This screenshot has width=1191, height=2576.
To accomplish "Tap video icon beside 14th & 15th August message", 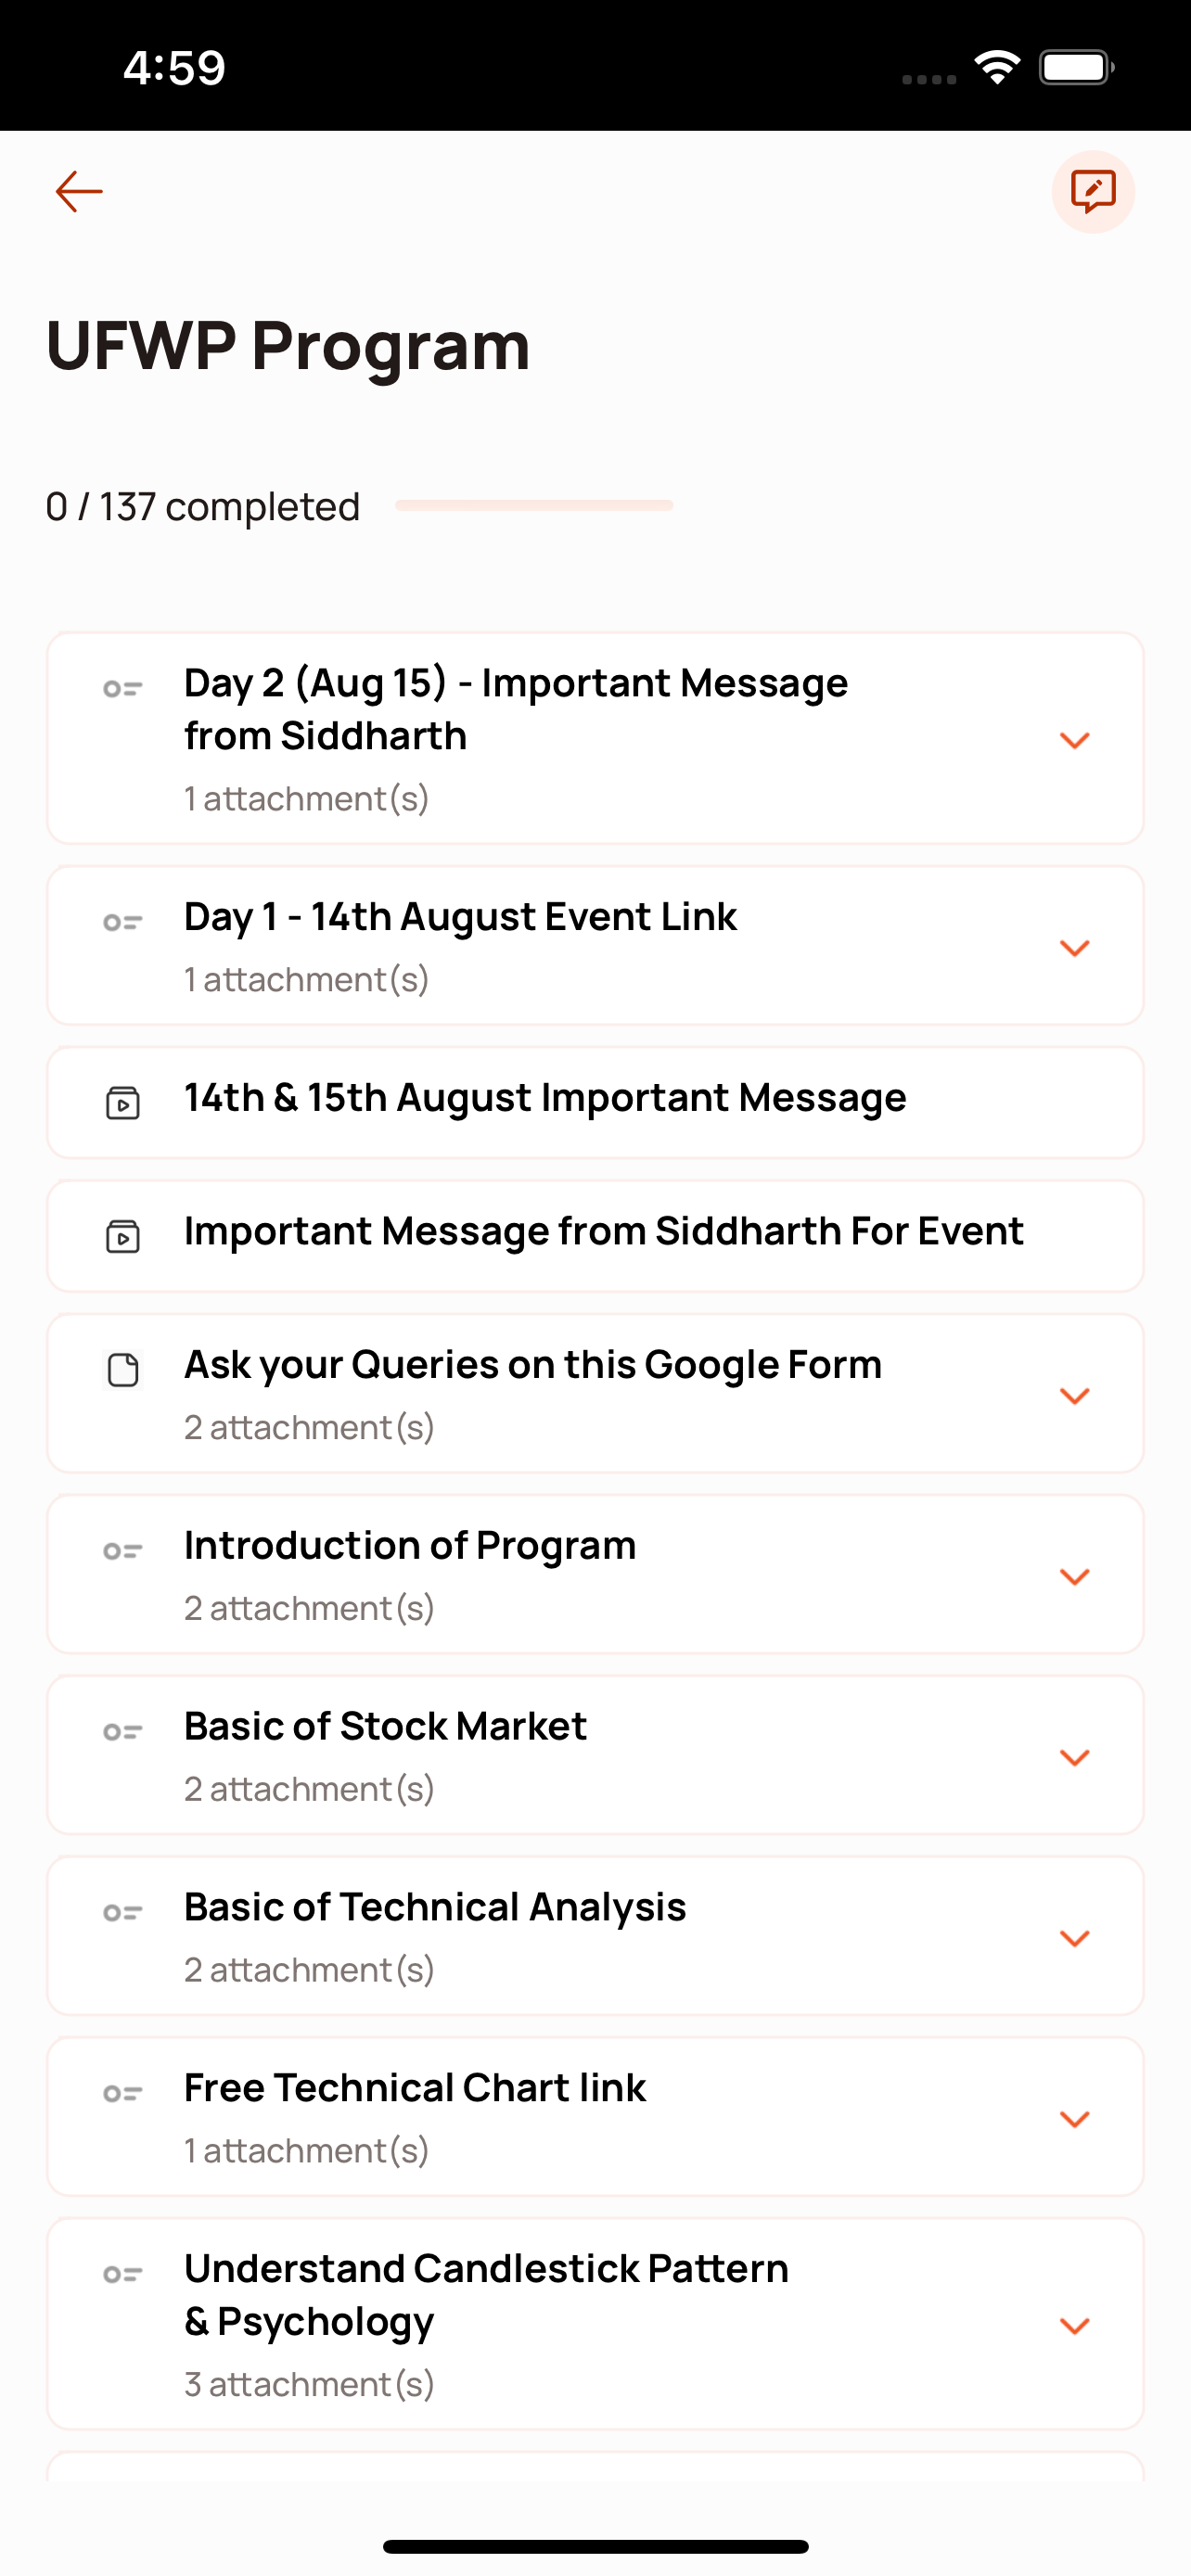I will click(123, 1102).
